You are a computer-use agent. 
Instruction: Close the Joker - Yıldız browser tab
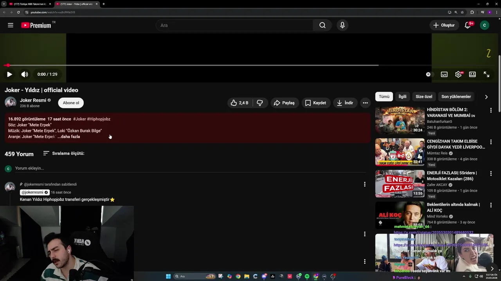coord(97,4)
